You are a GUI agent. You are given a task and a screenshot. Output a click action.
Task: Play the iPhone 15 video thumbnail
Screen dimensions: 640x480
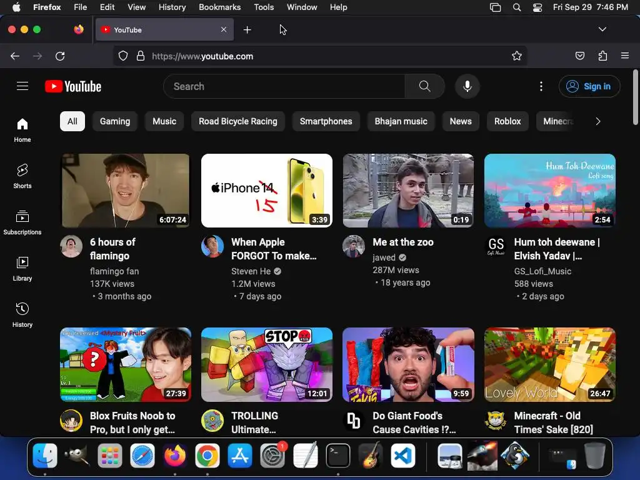267,191
